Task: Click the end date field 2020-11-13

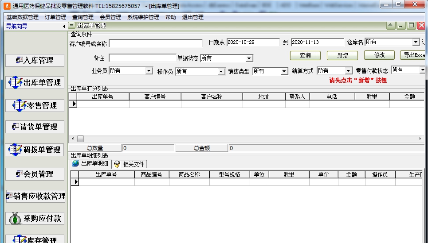Action: point(318,42)
